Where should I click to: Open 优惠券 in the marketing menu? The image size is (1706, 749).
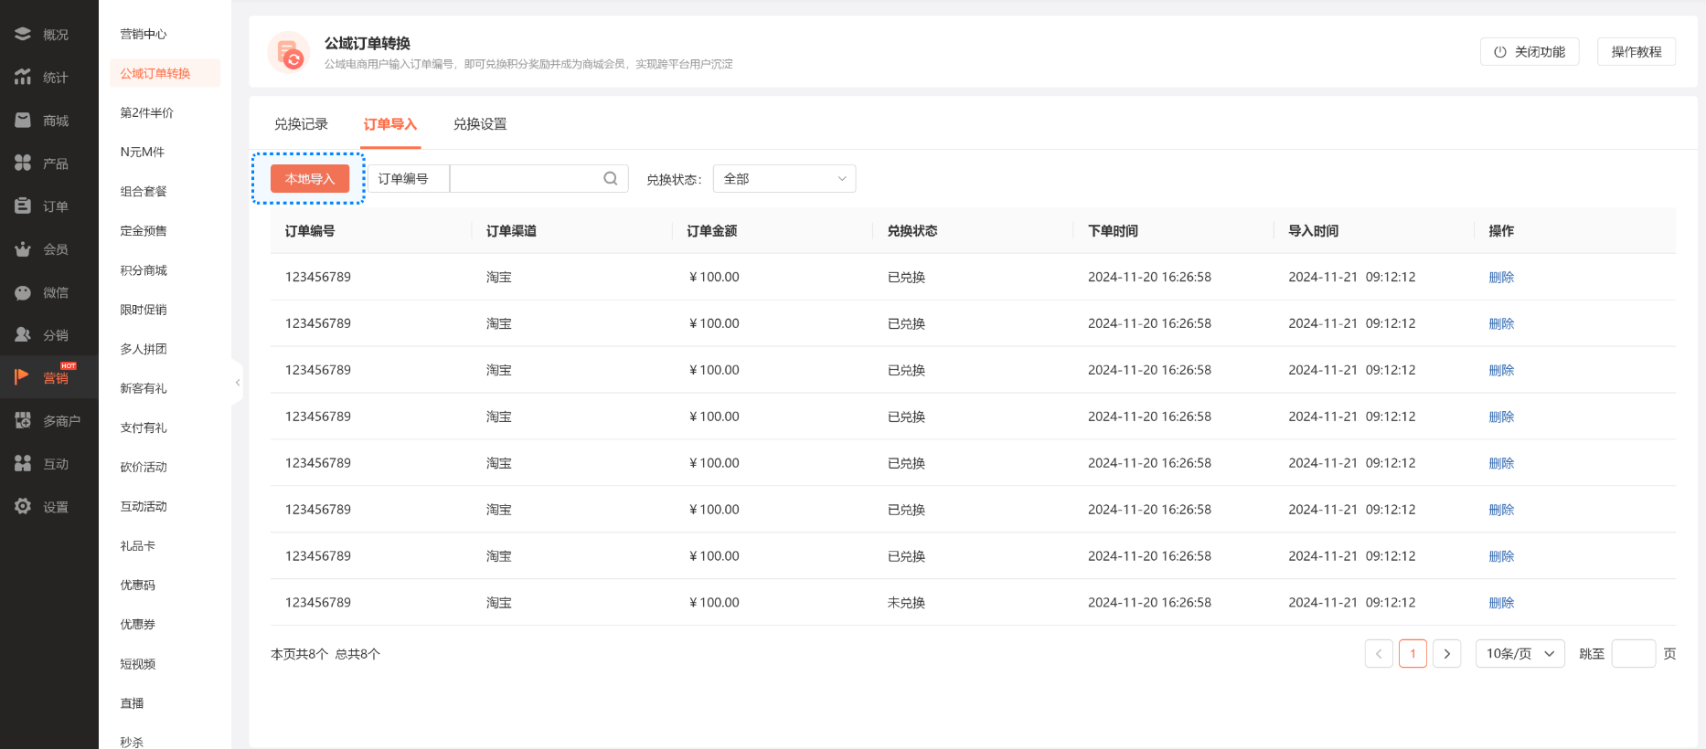pos(138,624)
